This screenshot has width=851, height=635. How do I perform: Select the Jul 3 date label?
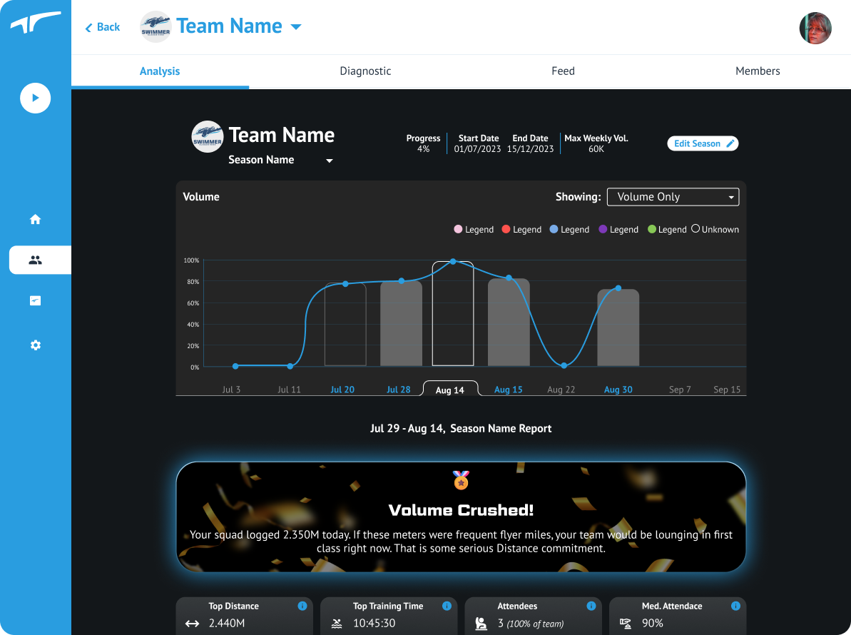231,390
